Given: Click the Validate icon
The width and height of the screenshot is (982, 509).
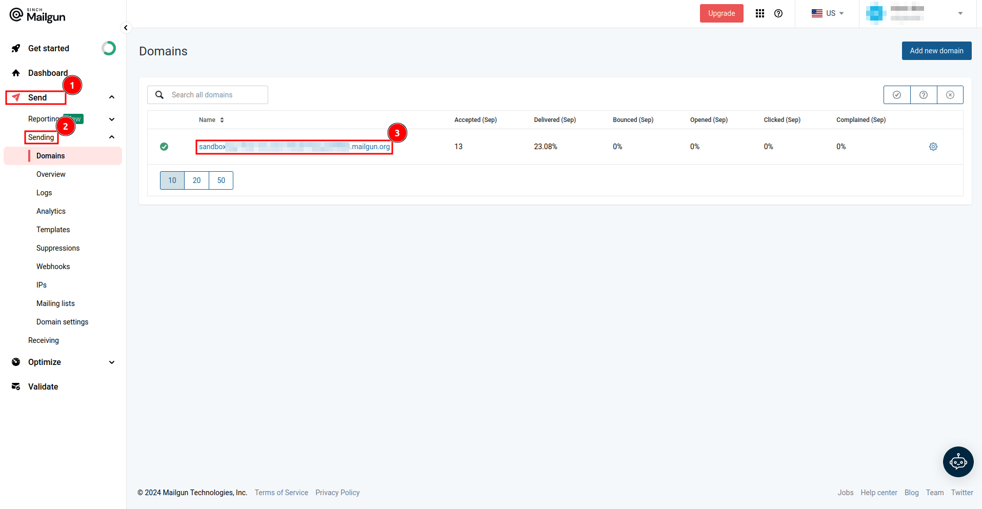Looking at the screenshot, I should click(x=16, y=386).
